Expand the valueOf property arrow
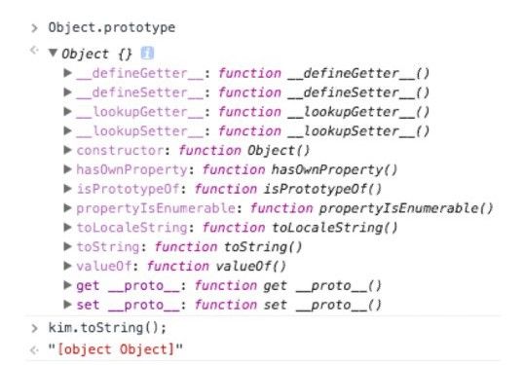524x365 pixels. [x=68, y=266]
